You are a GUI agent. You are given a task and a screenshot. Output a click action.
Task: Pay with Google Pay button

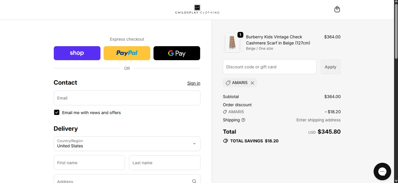pyautogui.click(x=177, y=53)
